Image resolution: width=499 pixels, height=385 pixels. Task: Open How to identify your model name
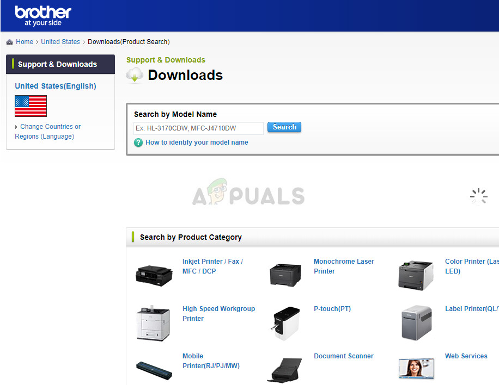[x=197, y=142]
